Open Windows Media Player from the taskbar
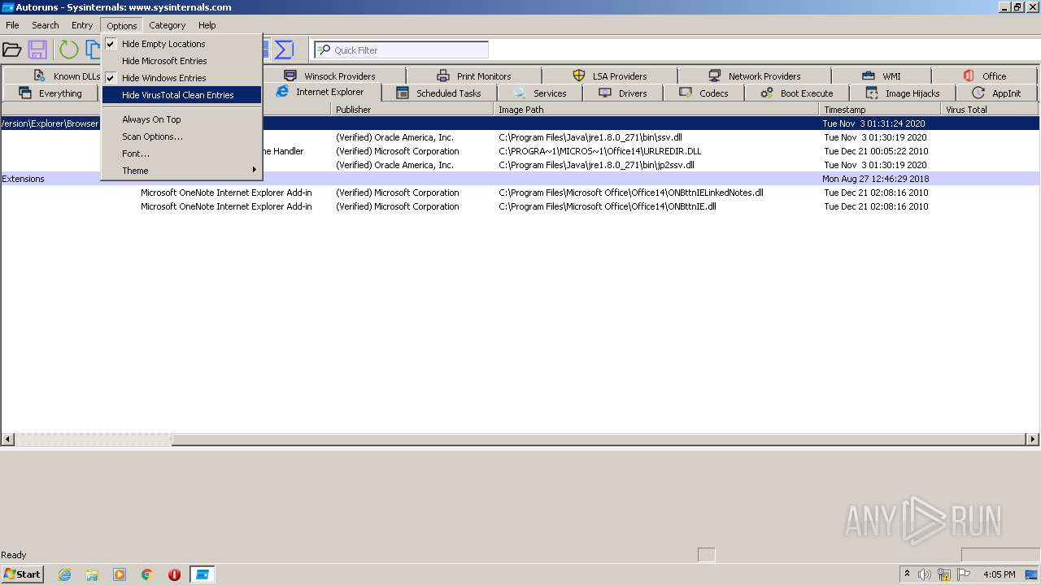This screenshot has width=1041, height=585. point(120,574)
